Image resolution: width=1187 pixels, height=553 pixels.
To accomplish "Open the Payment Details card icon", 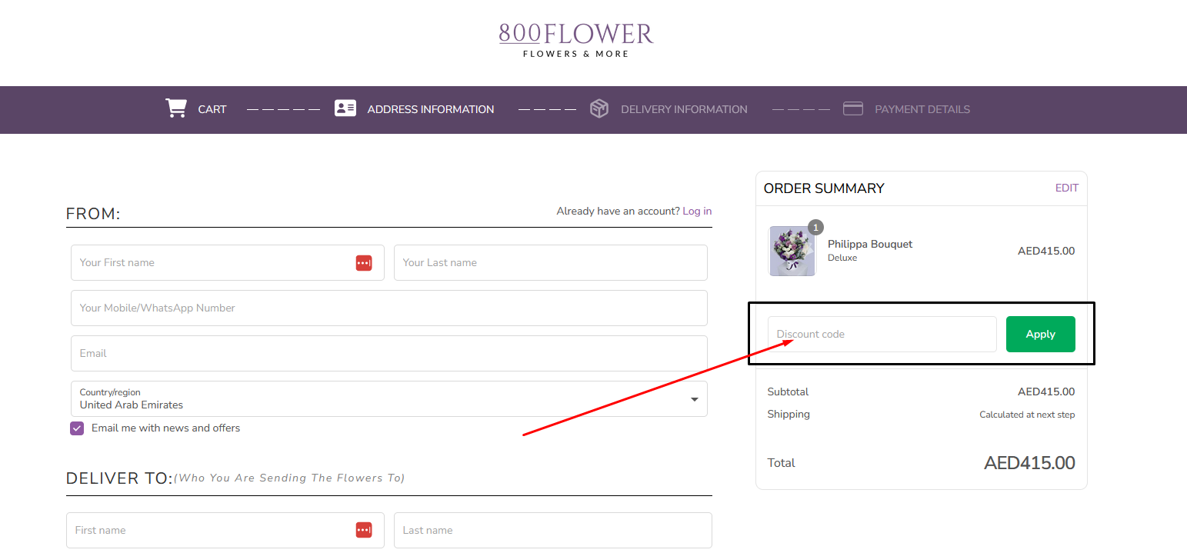I will point(853,108).
